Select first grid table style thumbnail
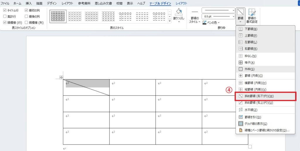This screenshot has height=151, width=300. (58, 16)
